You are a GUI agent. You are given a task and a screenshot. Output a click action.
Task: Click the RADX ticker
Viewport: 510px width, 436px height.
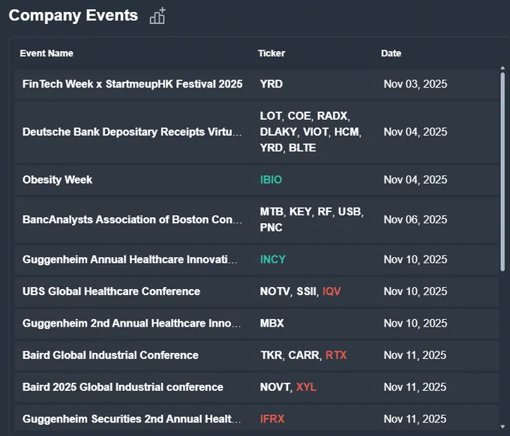pos(332,116)
